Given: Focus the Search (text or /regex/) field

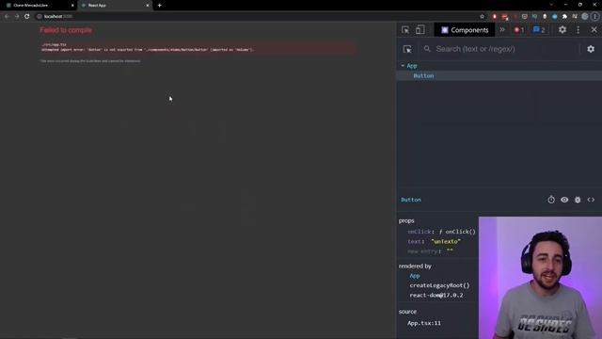Looking at the screenshot, I should 501,49.
